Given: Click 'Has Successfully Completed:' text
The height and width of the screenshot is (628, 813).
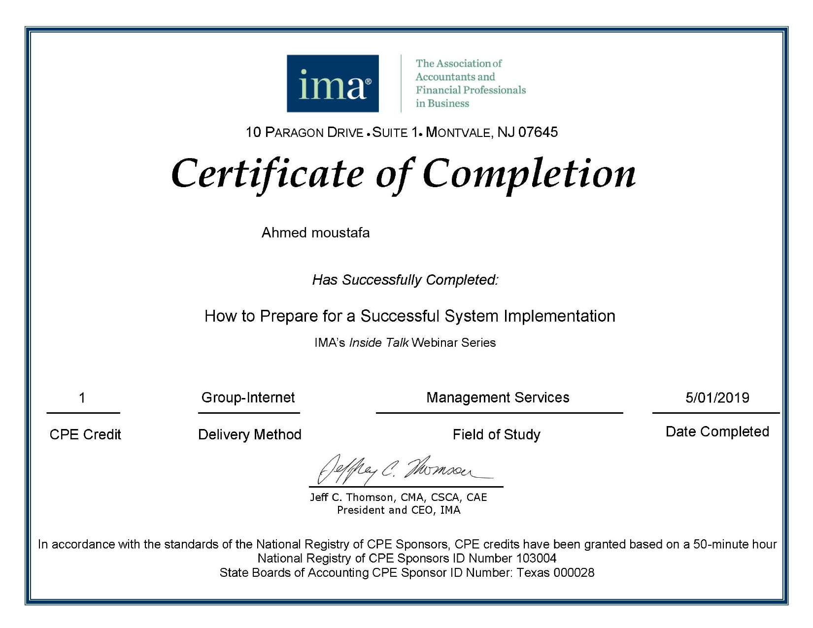Looking at the screenshot, I should pyautogui.click(x=405, y=280).
